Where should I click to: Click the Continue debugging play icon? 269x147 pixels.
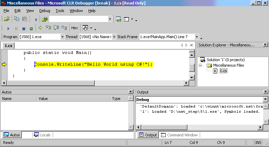[8, 29]
